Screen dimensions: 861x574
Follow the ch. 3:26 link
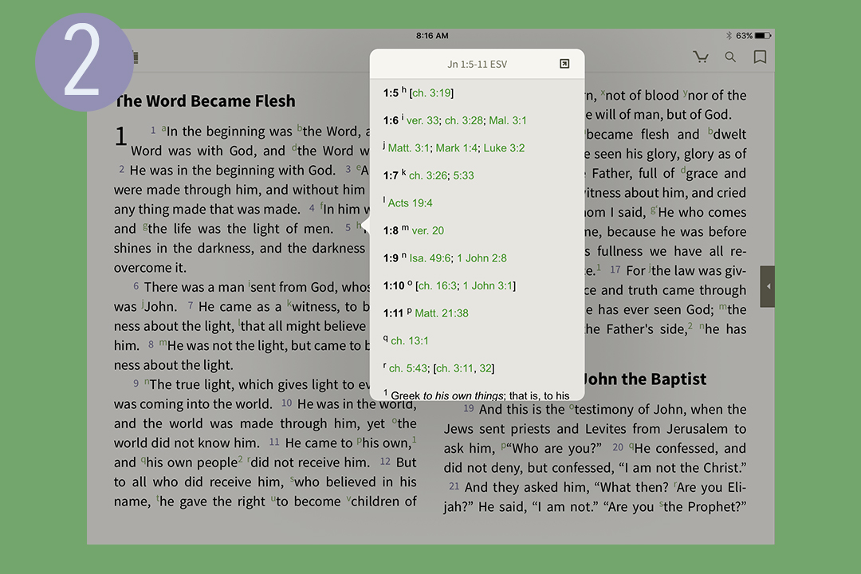pyautogui.click(x=428, y=175)
